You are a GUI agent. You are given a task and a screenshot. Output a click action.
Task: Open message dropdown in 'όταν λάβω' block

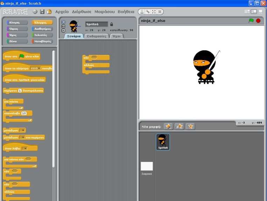point(25,149)
